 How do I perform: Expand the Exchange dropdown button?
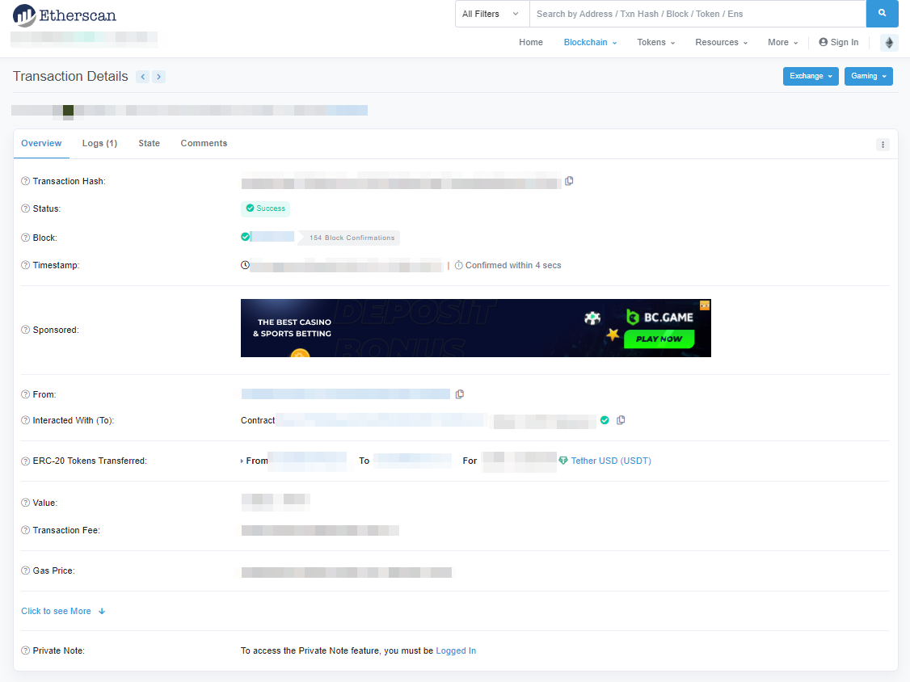(x=811, y=76)
